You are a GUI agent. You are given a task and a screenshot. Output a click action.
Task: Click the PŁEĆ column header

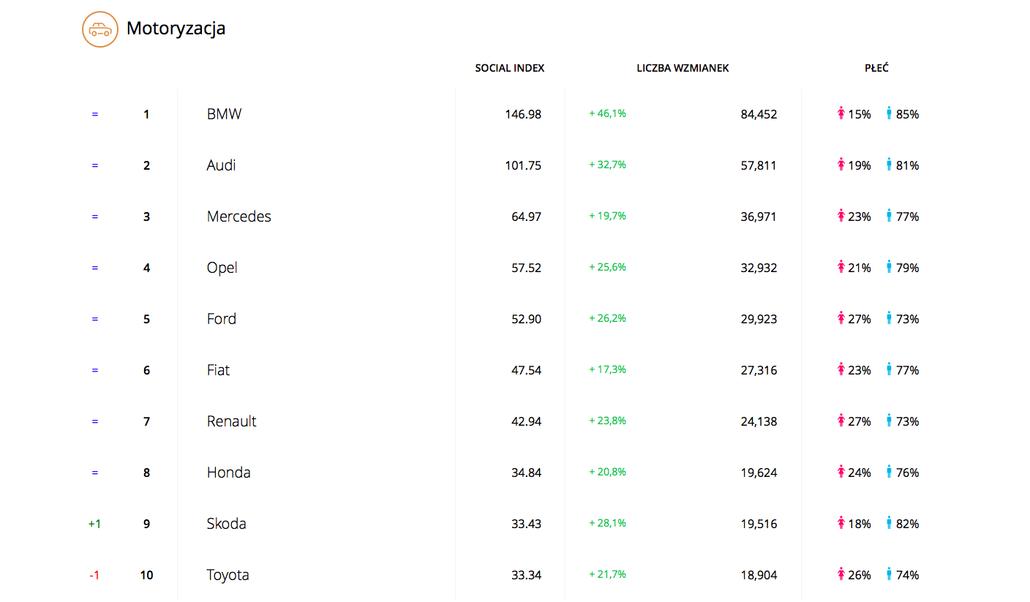876,68
